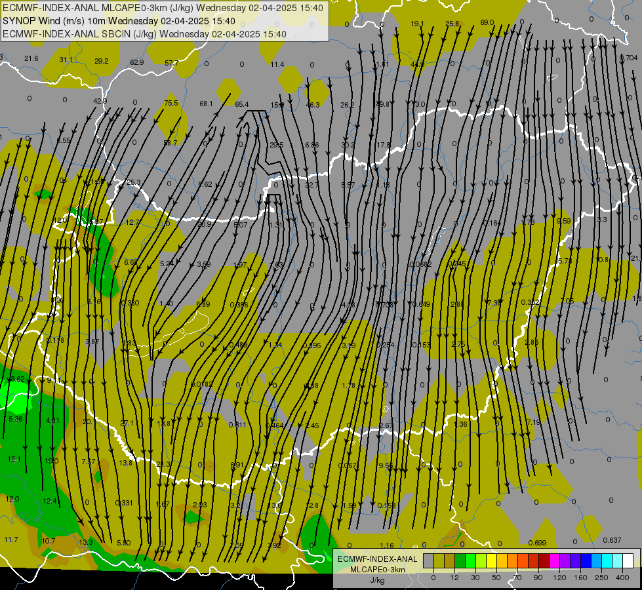
Task: Click the map value '62.9'
Action: [137, 62]
